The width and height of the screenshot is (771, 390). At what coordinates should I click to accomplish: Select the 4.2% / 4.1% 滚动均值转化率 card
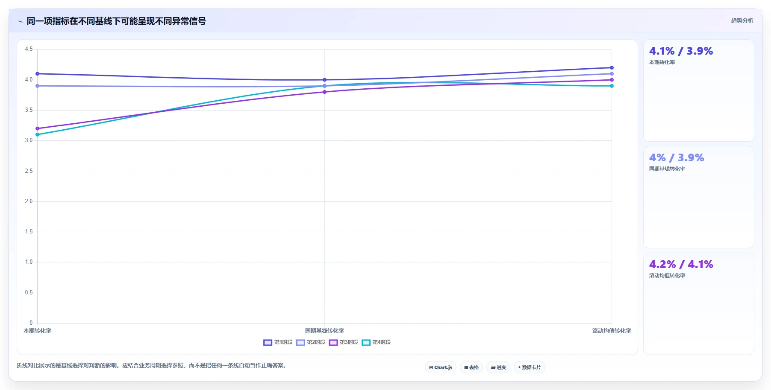[699, 304]
